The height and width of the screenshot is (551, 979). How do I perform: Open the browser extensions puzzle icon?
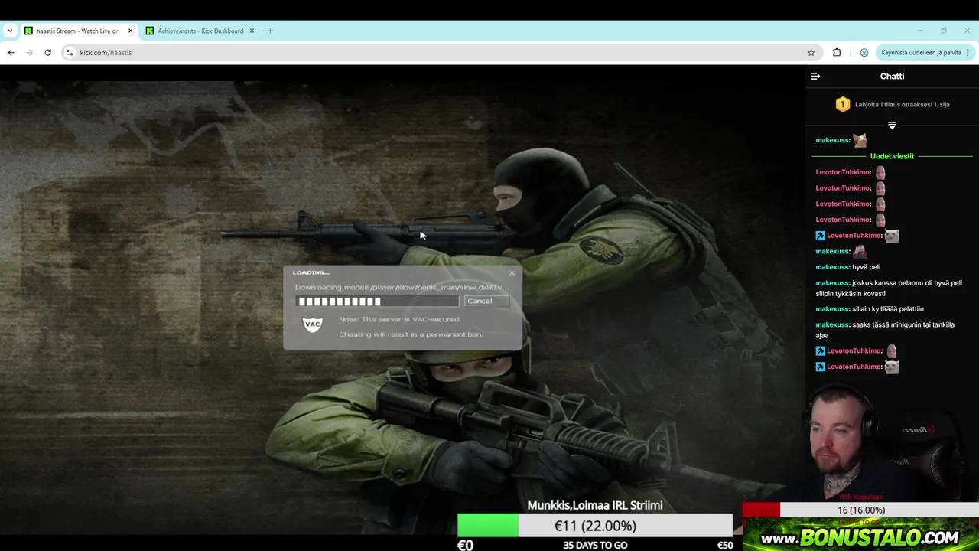pyautogui.click(x=837, y=52)
